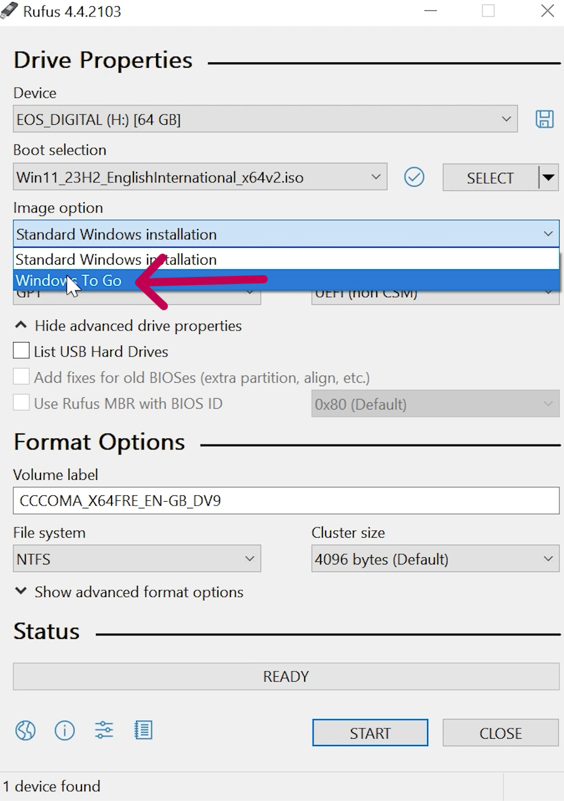The height and width of the screenshot is (801, 564).
Task: Open the Device dropdown EOS_DIGITAL
Action: tap(265, 119)
